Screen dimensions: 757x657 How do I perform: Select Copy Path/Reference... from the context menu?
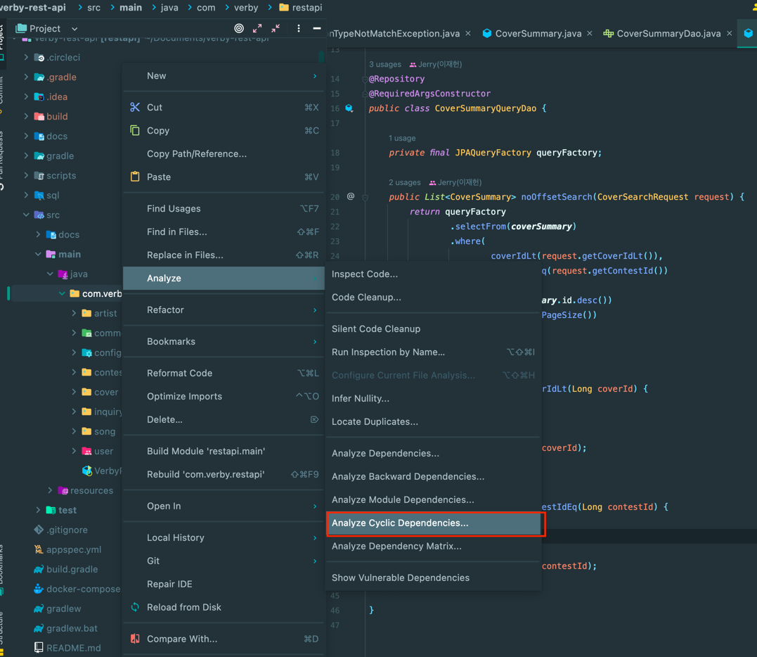click(224, 153)
